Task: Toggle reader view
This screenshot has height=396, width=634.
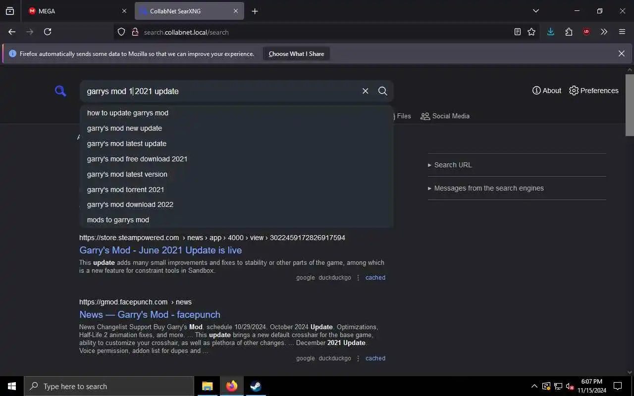Action: pos(517,32)
